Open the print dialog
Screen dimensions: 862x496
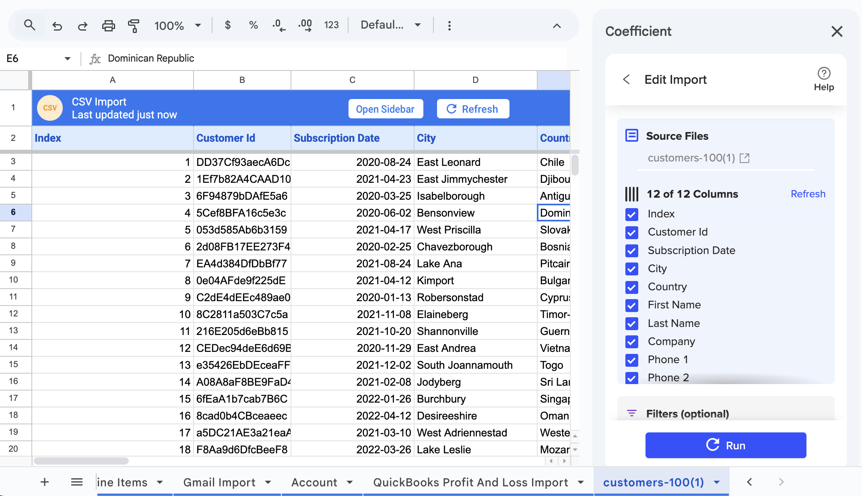coord(108,25)
